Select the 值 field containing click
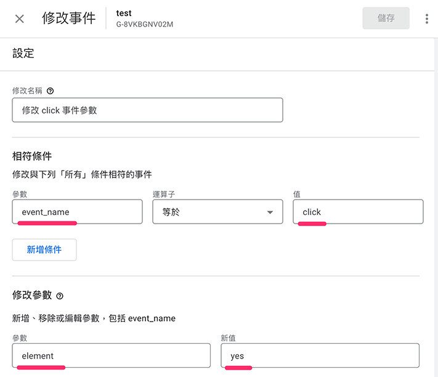 (x=358, y=212)
